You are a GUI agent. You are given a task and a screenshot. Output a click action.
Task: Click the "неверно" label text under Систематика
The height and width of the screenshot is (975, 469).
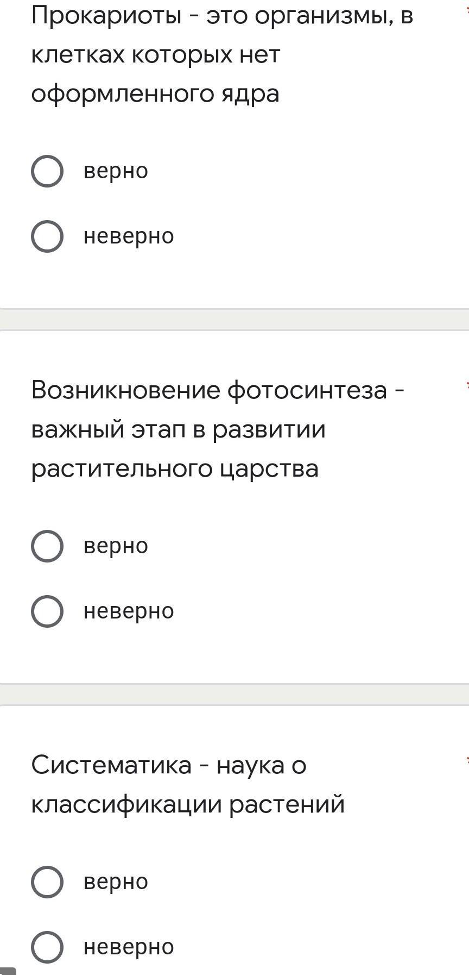coord(129,947)
